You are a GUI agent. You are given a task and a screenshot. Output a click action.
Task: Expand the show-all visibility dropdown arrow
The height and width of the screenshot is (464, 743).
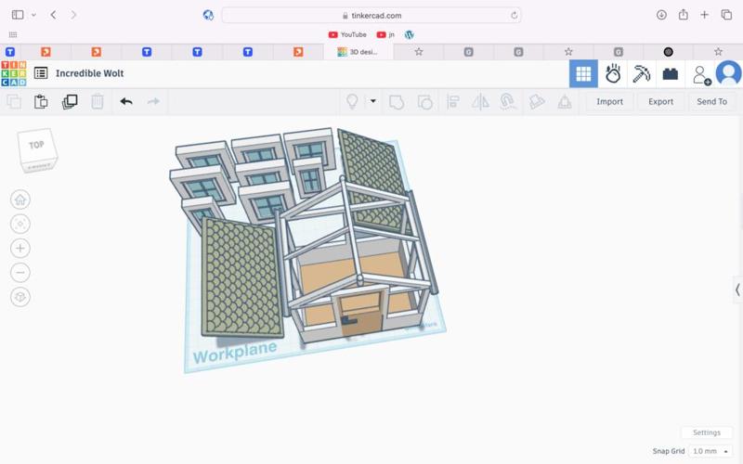click(372, 101)
